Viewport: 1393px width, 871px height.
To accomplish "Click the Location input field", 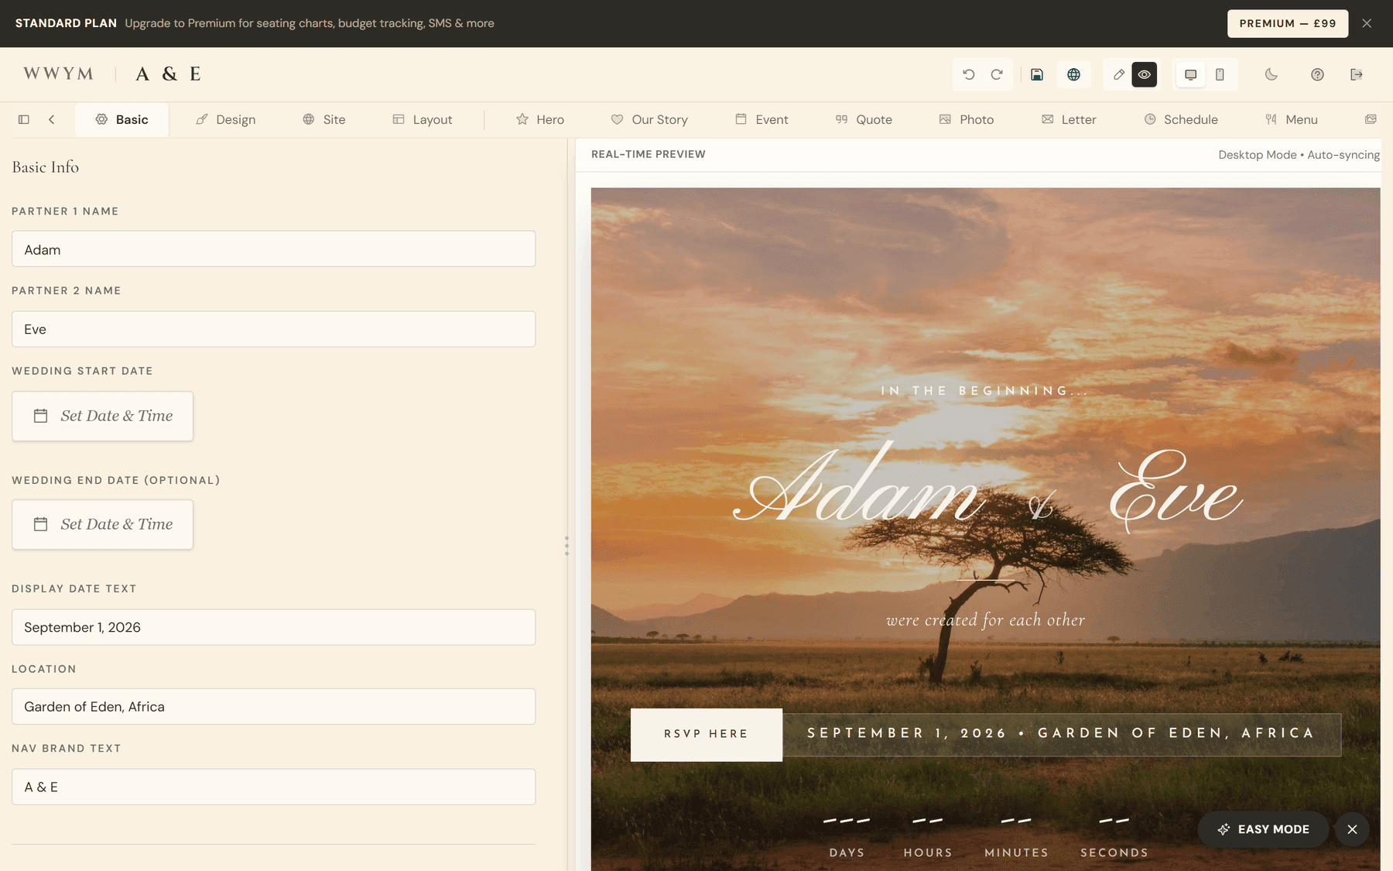I will point(273,707).
